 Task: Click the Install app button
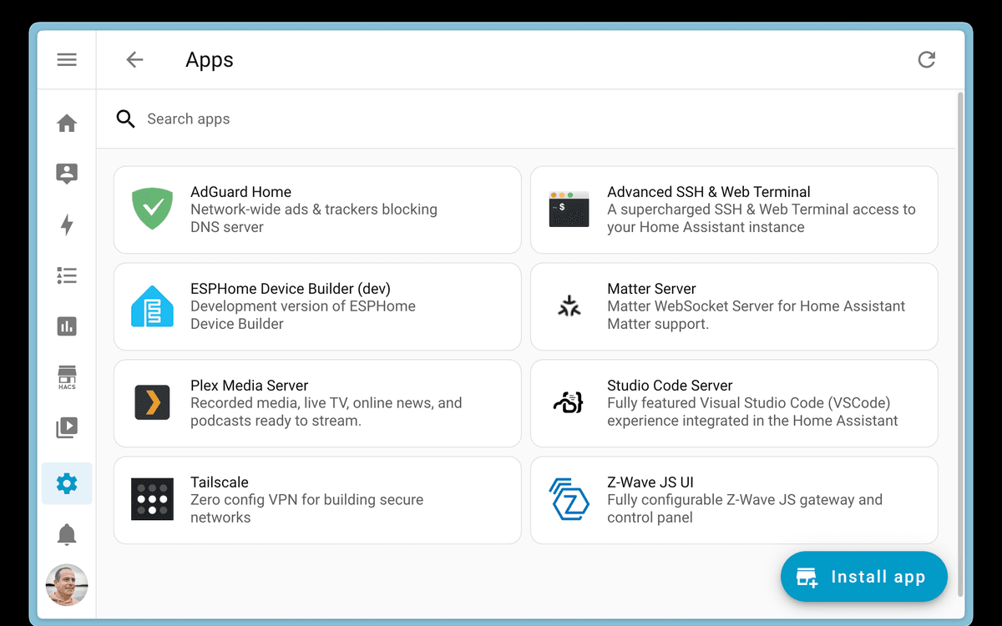pos(864,577)
